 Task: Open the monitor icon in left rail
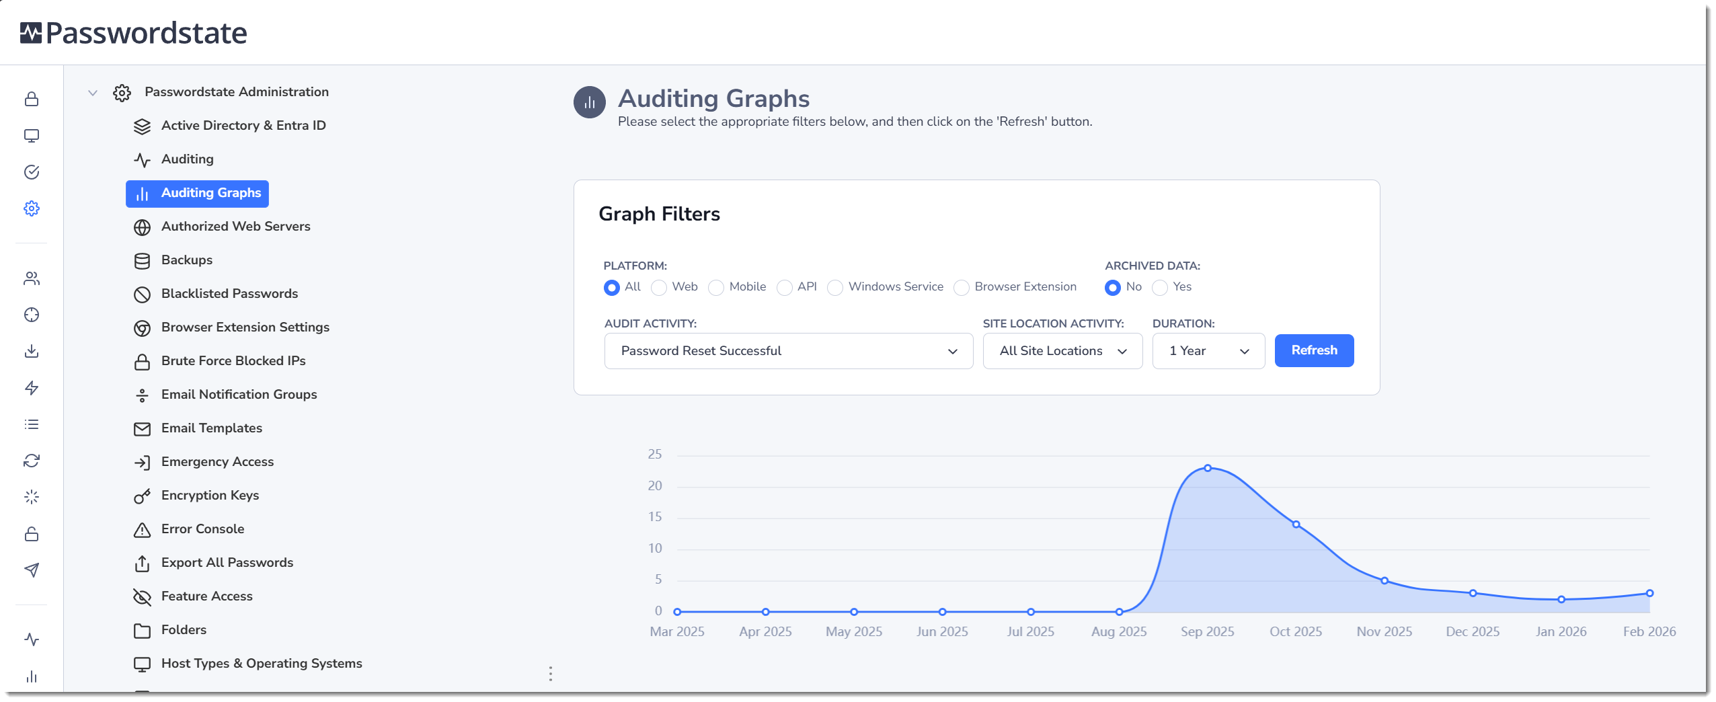click(x=32, y=136)
